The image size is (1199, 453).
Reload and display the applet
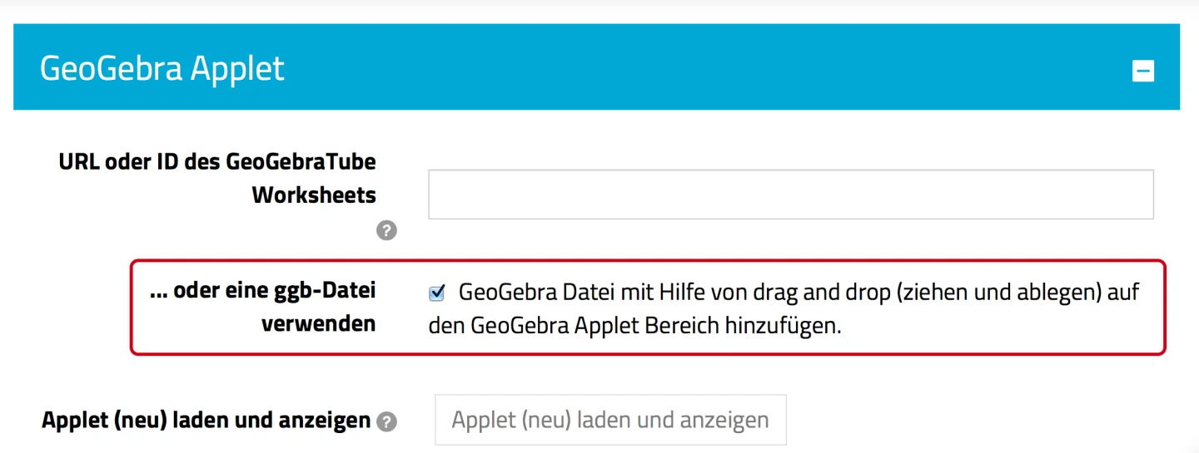(610, 420)
